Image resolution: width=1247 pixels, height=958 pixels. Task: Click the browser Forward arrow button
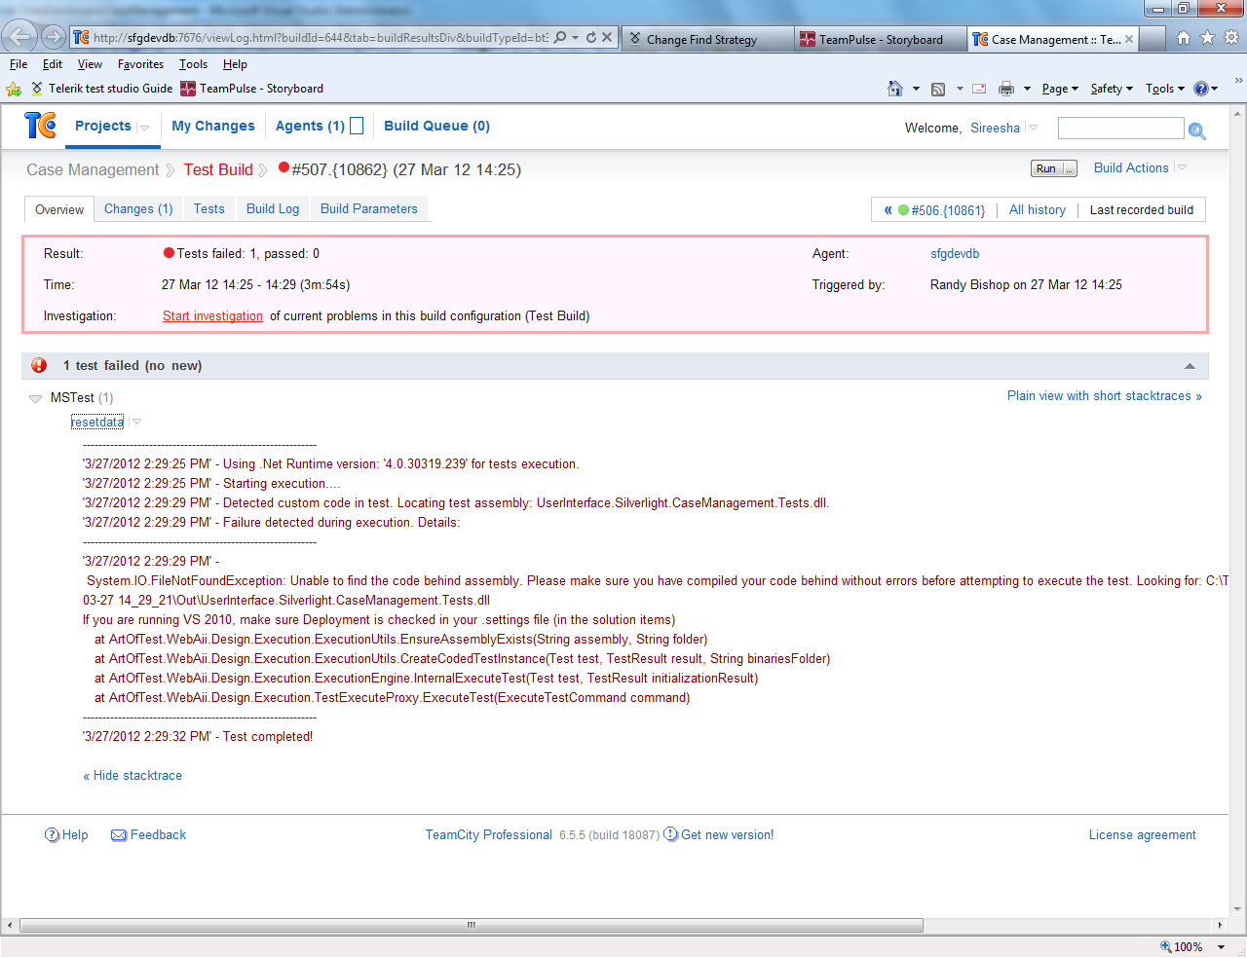click(53, 38)
